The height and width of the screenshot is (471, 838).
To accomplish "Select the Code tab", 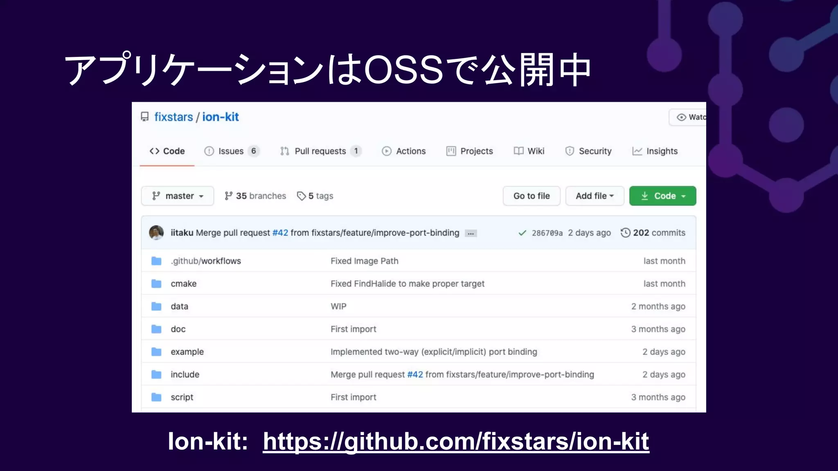I will point(167,151).
